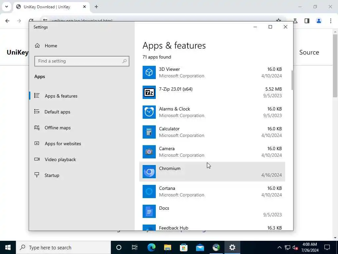Click the Cortana circle on the taskbar

pyautogui.click(x=119, y=247)
